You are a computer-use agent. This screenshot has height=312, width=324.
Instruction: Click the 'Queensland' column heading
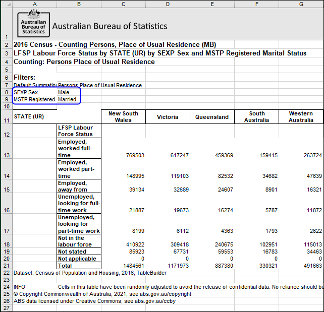pyautogui.click(x=212, y=117)
